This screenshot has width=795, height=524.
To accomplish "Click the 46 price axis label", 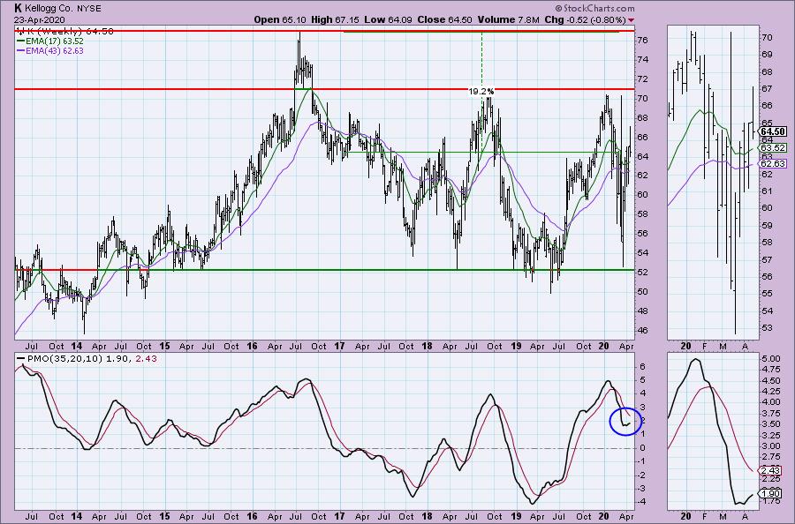I will pyautogui.click(x=643, y=330).
